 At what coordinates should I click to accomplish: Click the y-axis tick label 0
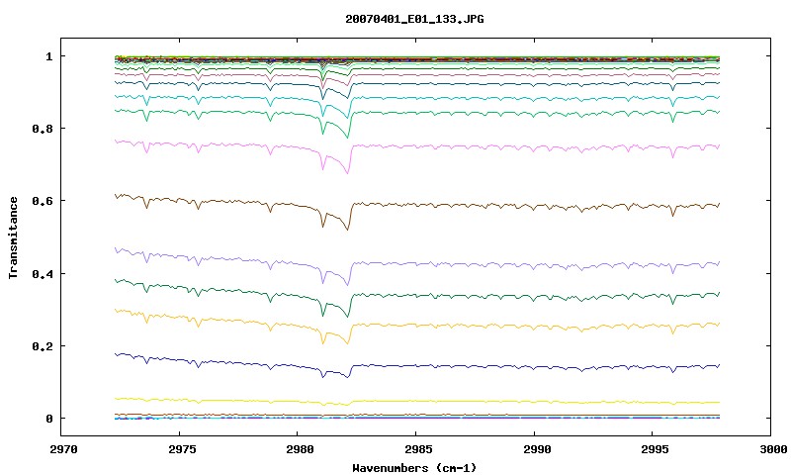[48, 419]
